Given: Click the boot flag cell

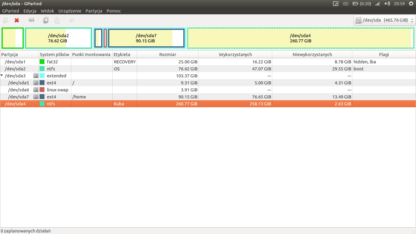Looking at the screenshot, I should (384, 69).
